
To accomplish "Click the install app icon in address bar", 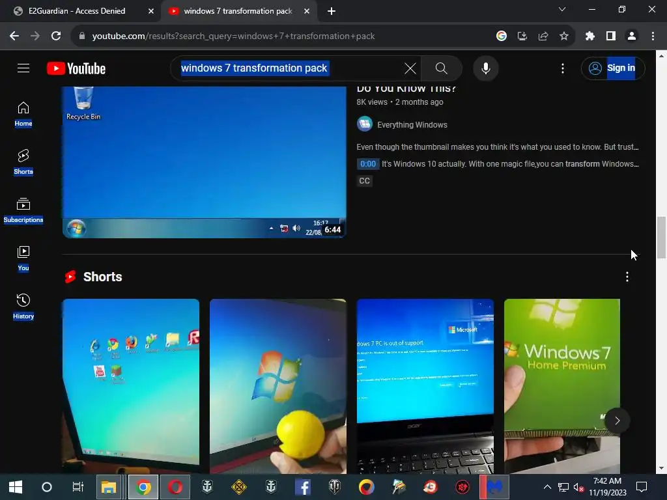I will point(522,36).
